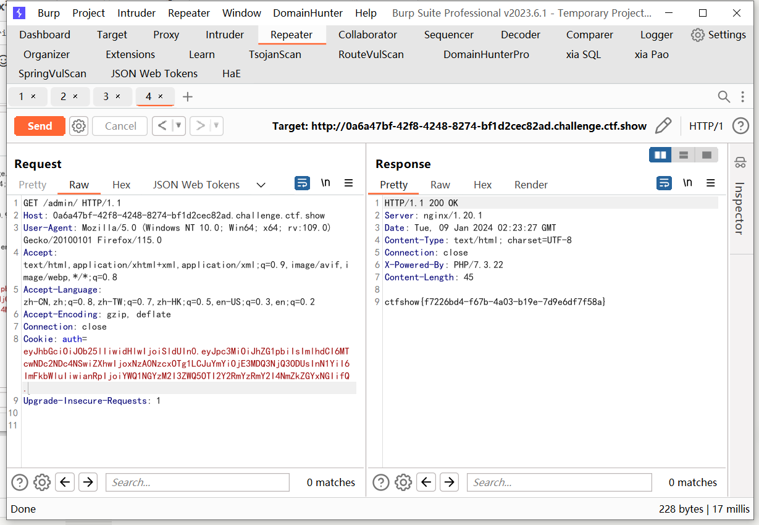Open the Response pane hamburger menu

pos(710,183)
